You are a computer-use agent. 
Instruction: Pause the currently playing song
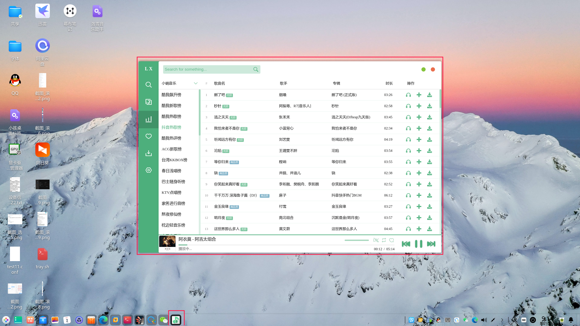click(418, 244)
